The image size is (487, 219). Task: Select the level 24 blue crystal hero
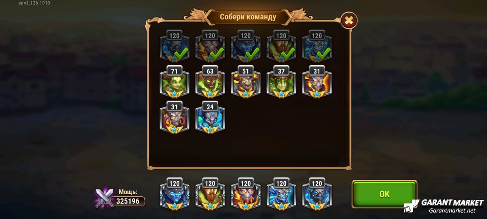[210, 118]
